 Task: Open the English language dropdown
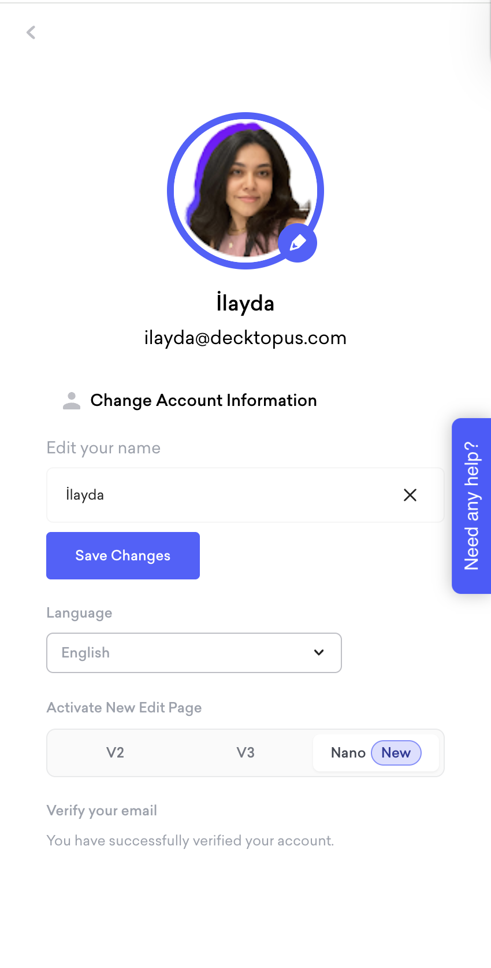pos(194,653)
